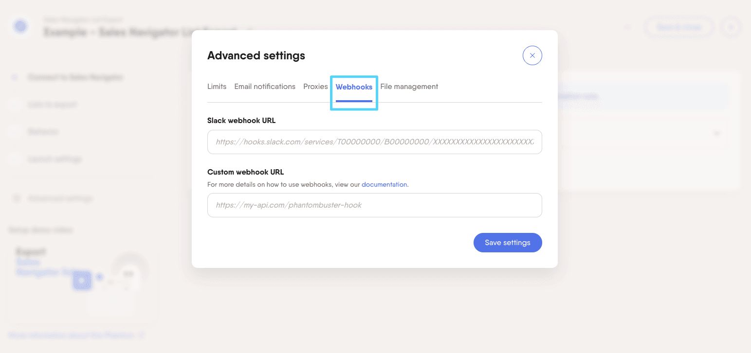Click into the Custom webhook URL field
751x353 pixels.
pyautogui.click(x=374, y=205)
